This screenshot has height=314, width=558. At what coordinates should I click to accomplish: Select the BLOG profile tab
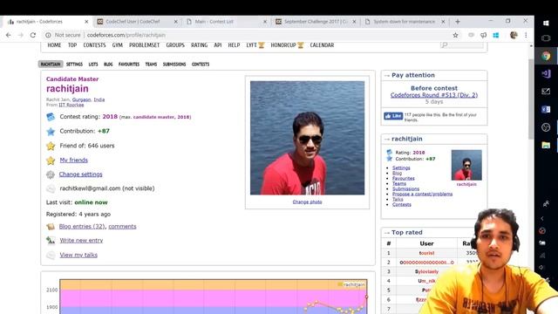(108, 65)
